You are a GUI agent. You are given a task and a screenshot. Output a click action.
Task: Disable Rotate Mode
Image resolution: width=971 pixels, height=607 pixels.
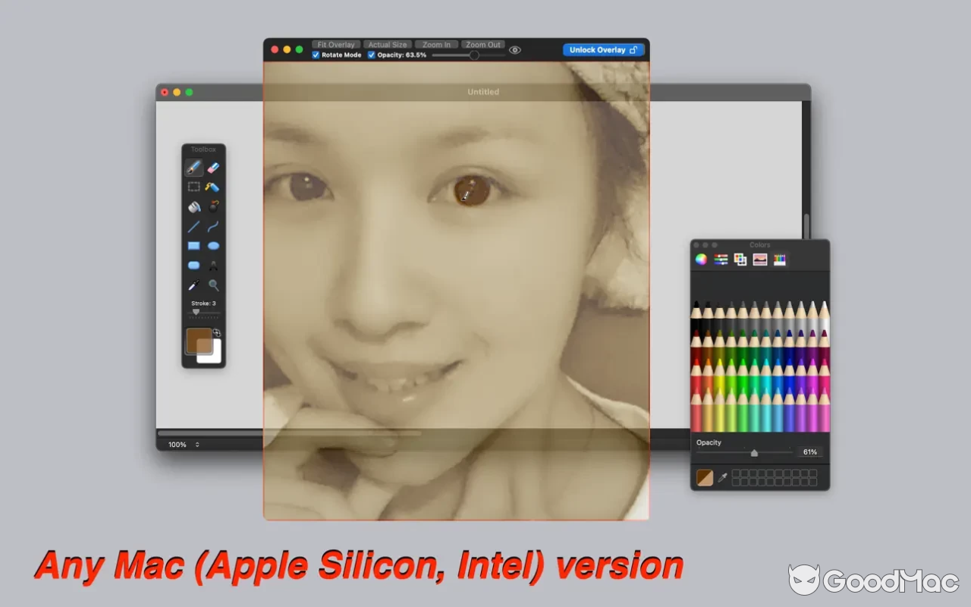tap(316, 55)
